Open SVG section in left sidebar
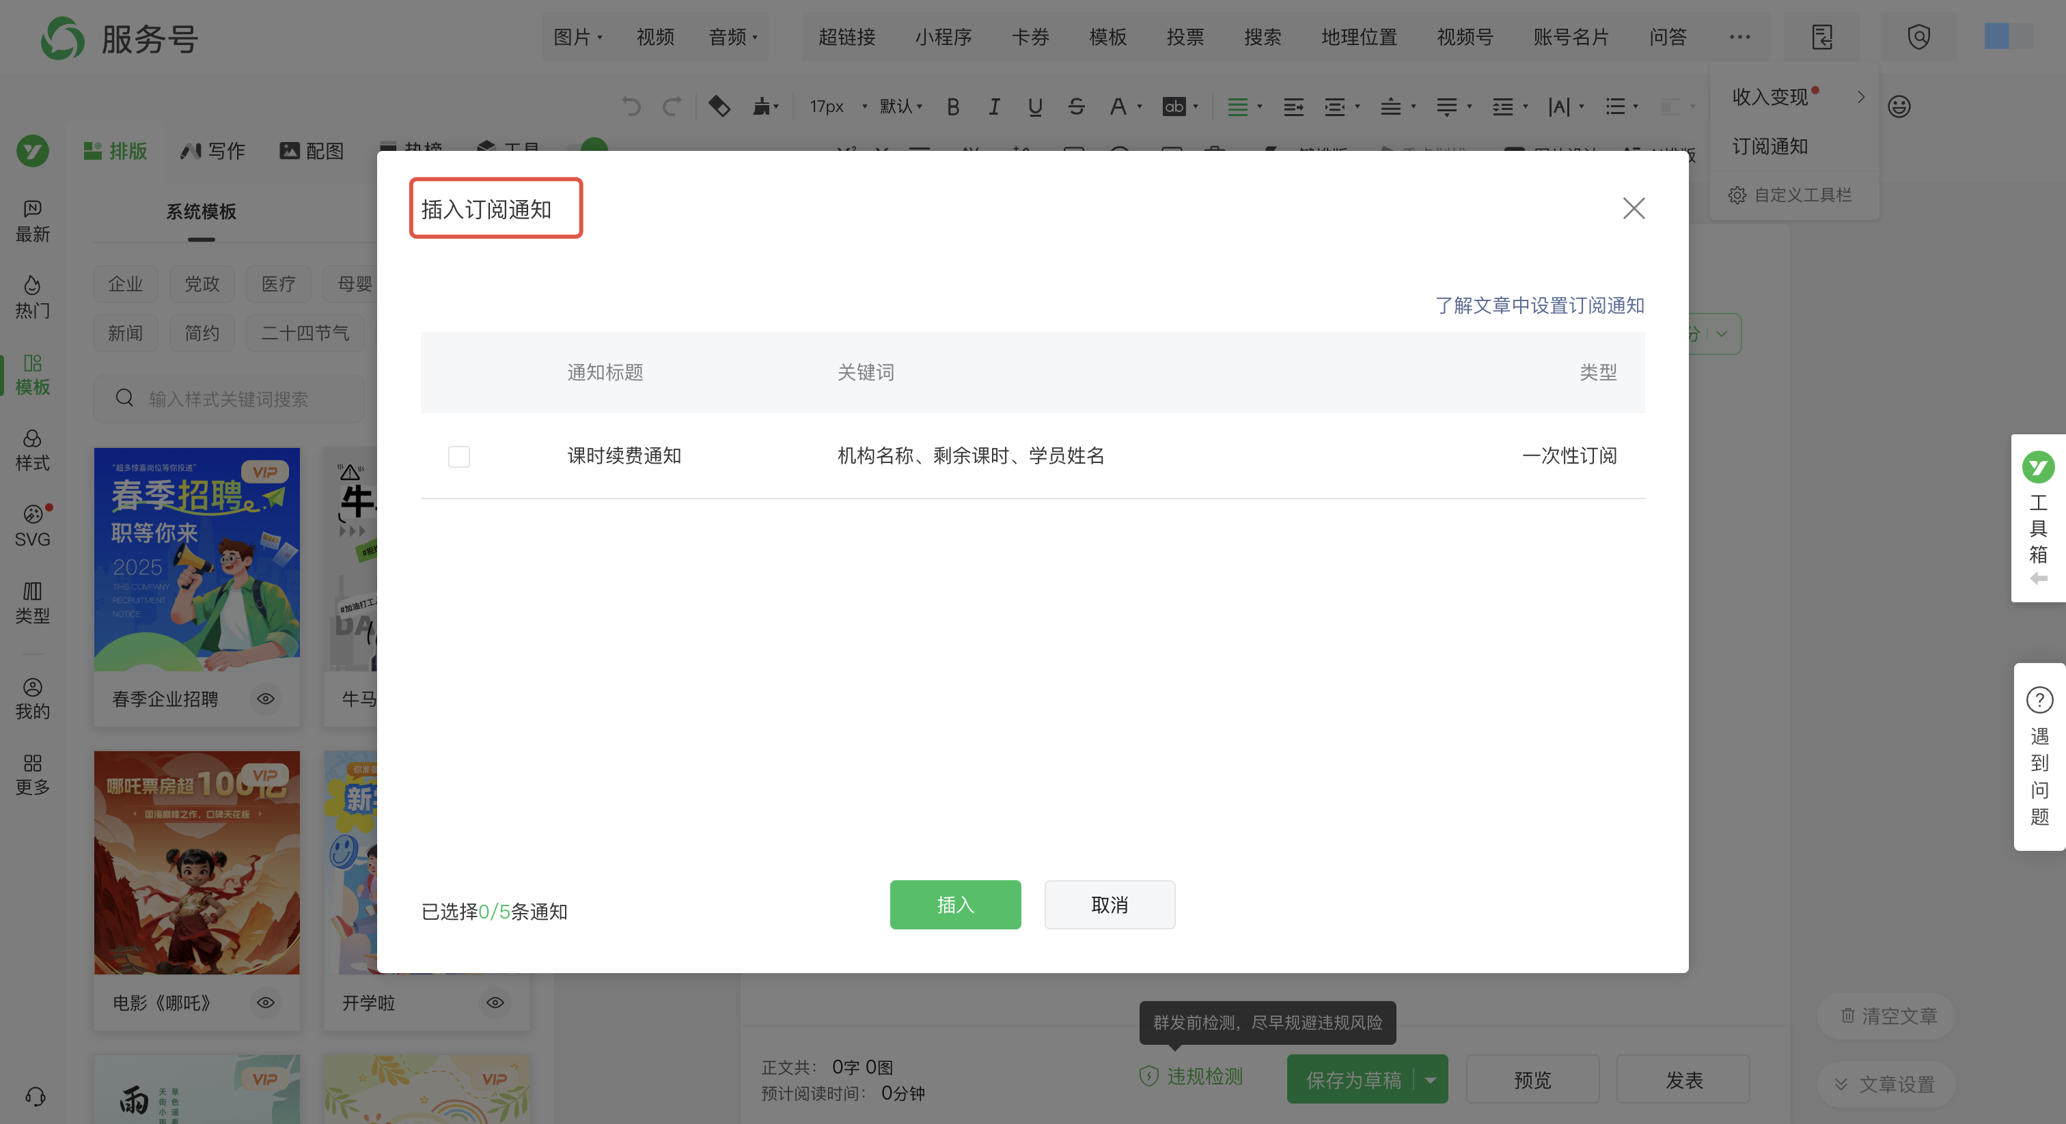Image resolution: width=2066 pixels, height=1124 pixels. (32, 526)
